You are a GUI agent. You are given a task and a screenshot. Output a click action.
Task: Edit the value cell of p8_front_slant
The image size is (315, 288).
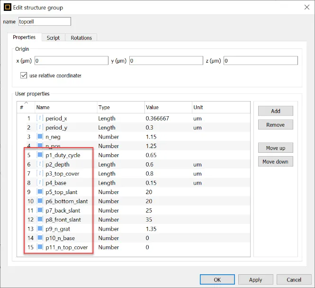[168, 220]
